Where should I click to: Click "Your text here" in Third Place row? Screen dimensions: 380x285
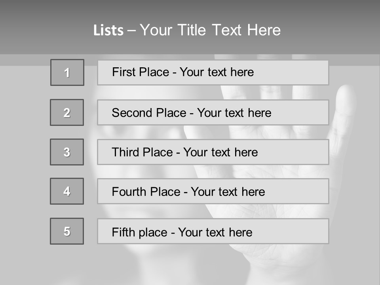(220, 152)
